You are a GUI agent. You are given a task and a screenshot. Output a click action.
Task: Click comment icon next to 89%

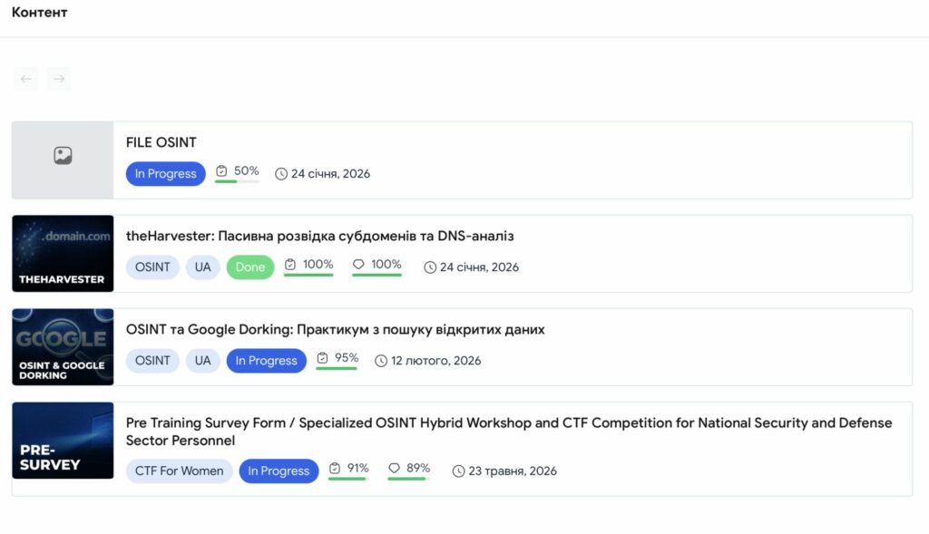395,469
